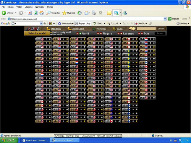Open Ulubione favorites star icon
This screenshot has width=191, height=143.
pos(64,13)
